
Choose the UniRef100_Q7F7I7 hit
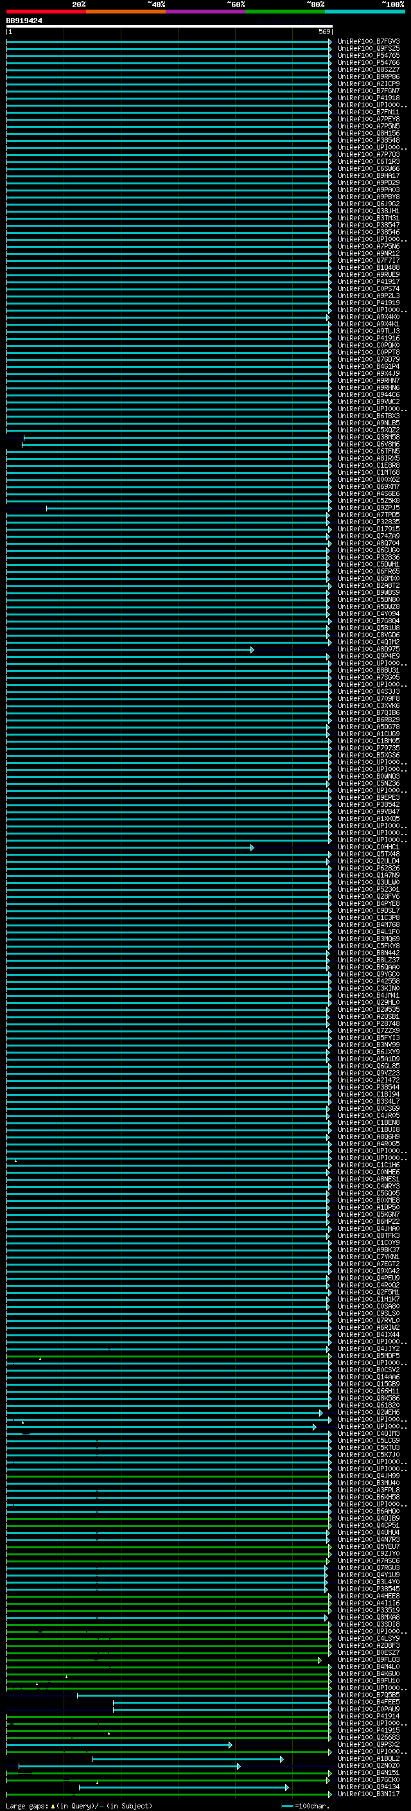click(368, 260)
